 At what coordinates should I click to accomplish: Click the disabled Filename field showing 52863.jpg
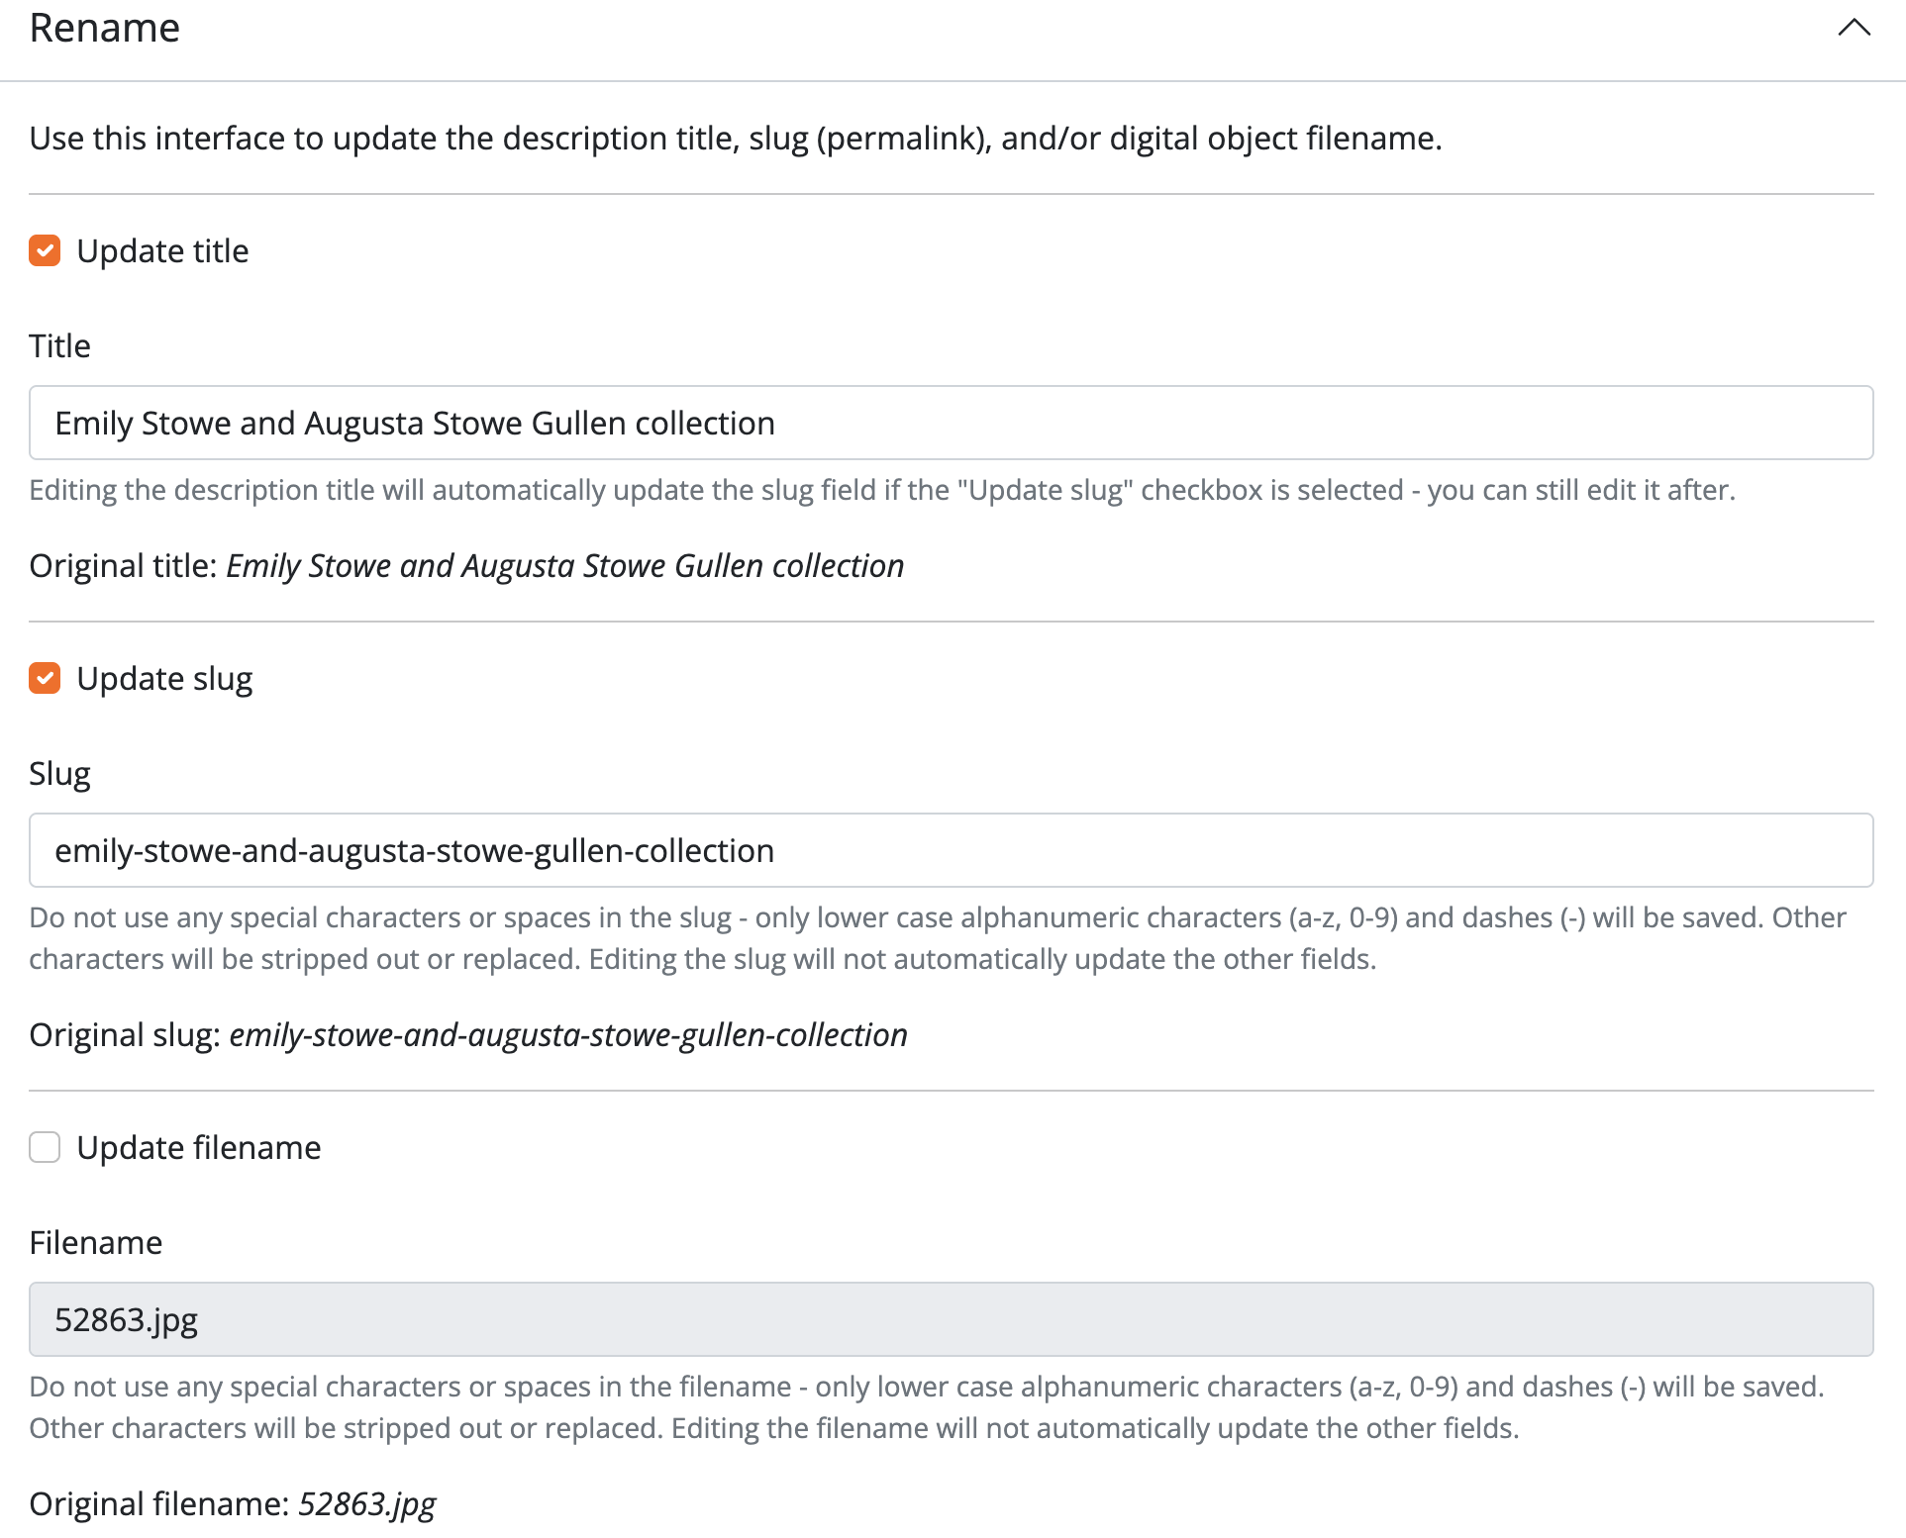[951, 1320]
